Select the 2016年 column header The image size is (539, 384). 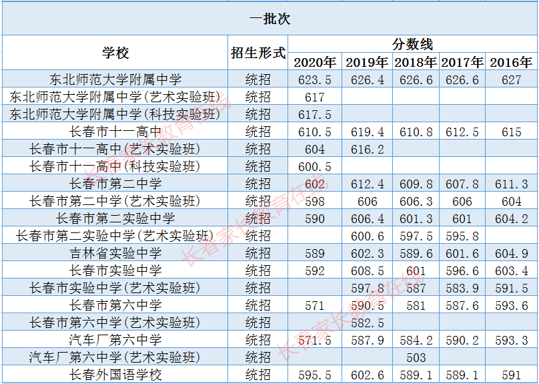click(511, 63)
